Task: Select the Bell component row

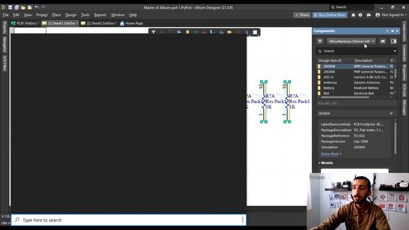Action: click(x=356, y=93)
